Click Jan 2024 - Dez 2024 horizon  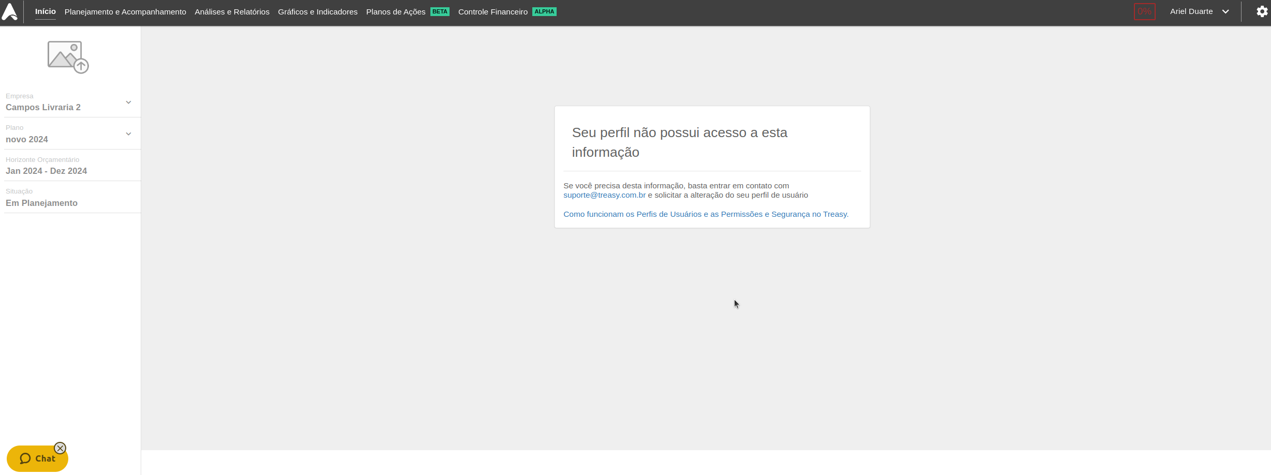click(x=46, y=171)
